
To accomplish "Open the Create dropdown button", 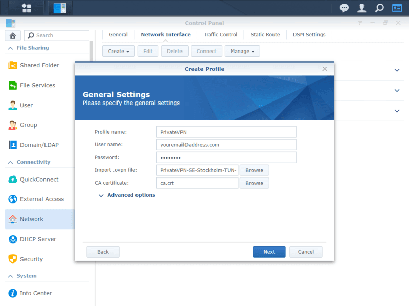I will (x=119, y=51).
